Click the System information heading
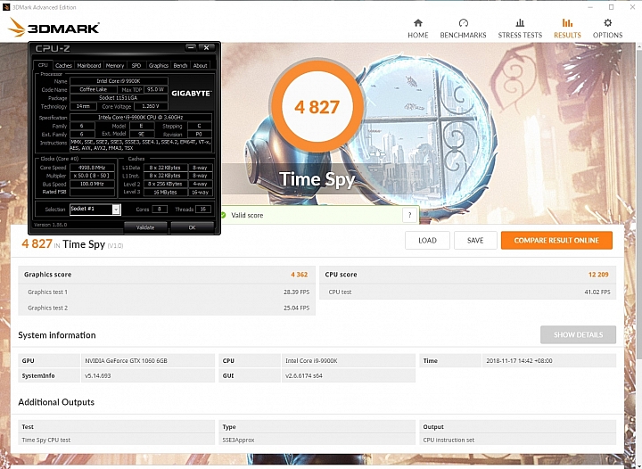Screen dimensions: 642x469 57,335
